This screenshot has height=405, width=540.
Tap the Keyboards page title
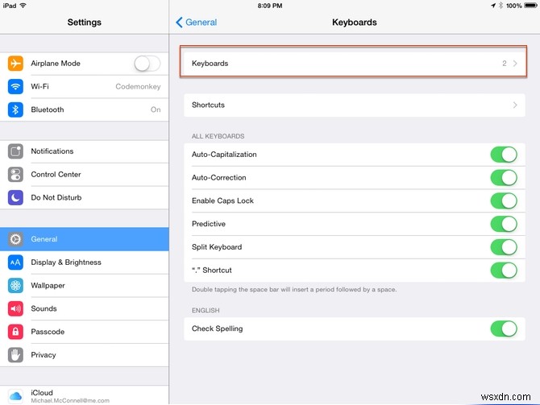[355, 23]
